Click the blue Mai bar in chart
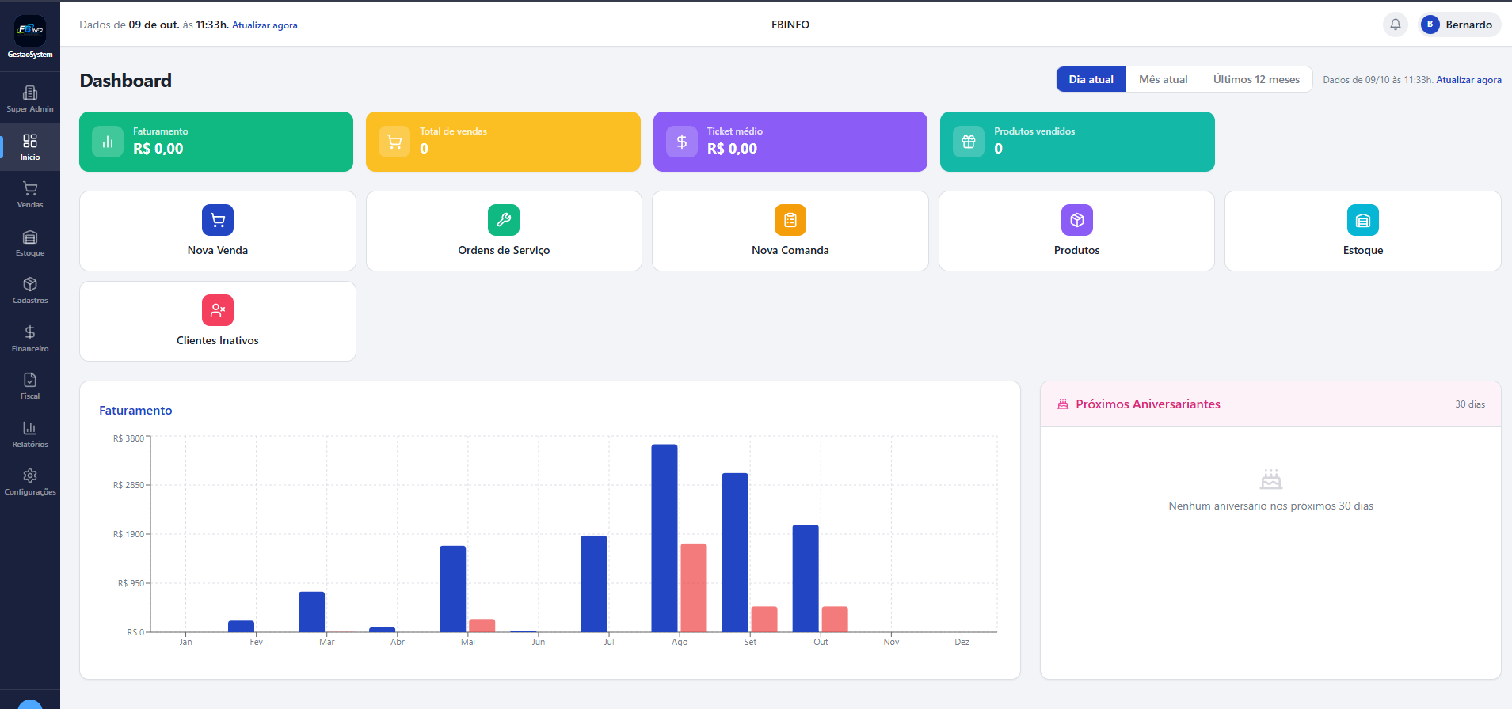Image resolution: width=1512 pixels, height=709 pixels. [453, 589]
